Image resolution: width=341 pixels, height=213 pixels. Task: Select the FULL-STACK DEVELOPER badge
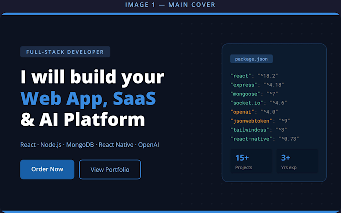click(65, 52)
